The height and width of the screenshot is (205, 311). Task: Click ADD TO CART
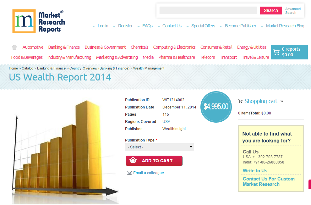154,161
